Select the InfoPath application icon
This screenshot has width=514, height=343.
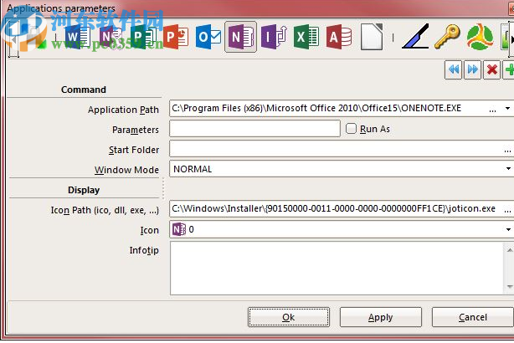click(274, 38)
